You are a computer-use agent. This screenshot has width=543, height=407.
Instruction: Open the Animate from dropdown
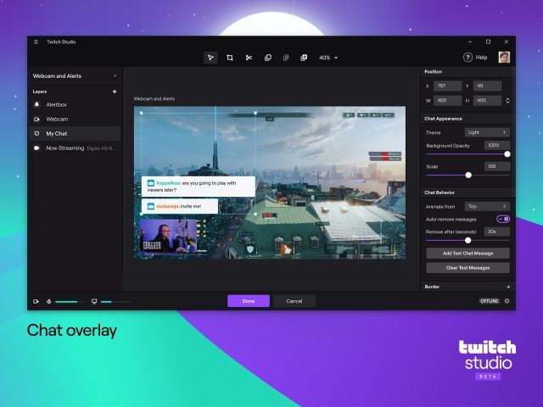pos(487,206)
